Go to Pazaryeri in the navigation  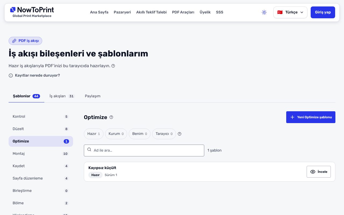(122, 12)
